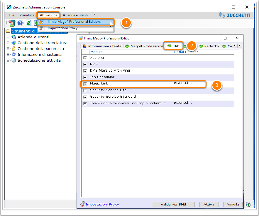Select the Strumenti di amministrazione tree root
The image size is (259, 216).
40,31
